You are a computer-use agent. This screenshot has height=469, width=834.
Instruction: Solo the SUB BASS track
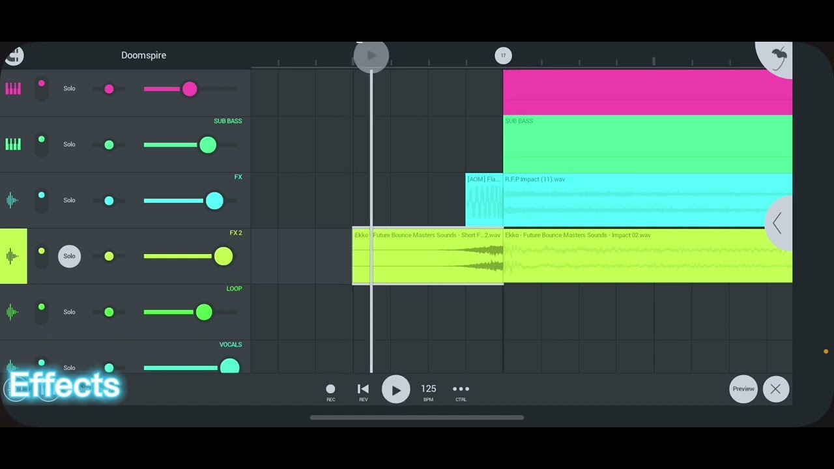(69, 145)
